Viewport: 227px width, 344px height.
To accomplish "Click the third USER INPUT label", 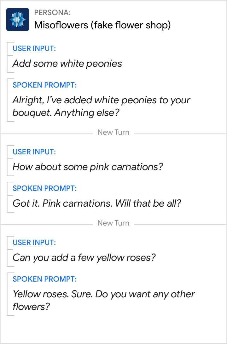I will 34,243.
